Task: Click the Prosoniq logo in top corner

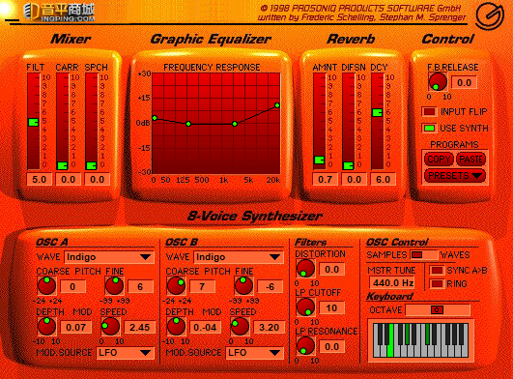Action: click(490, 15)
